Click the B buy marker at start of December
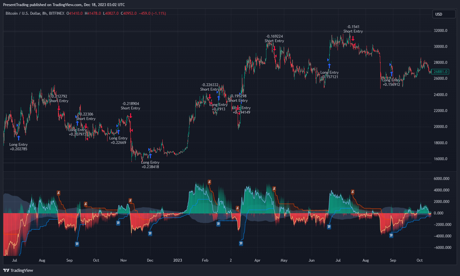Screen dimensions: 460x276 (x=150, y=234)
